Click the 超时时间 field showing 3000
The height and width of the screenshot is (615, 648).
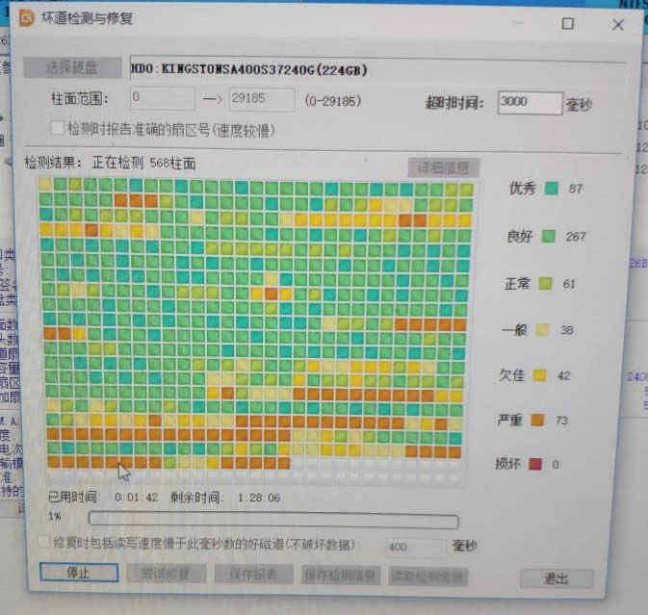pyautogui.click(x=530, y=102)
